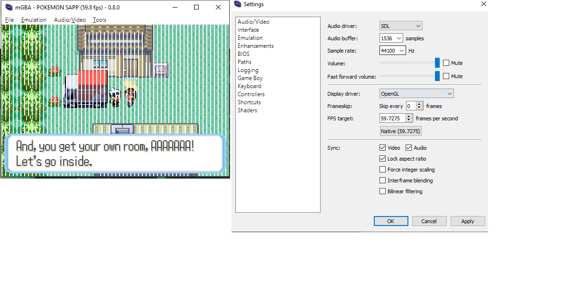Screen dimensions: 573x307
Task: Open the Audio buffer dropdown
Action: (x=391, y=38)
